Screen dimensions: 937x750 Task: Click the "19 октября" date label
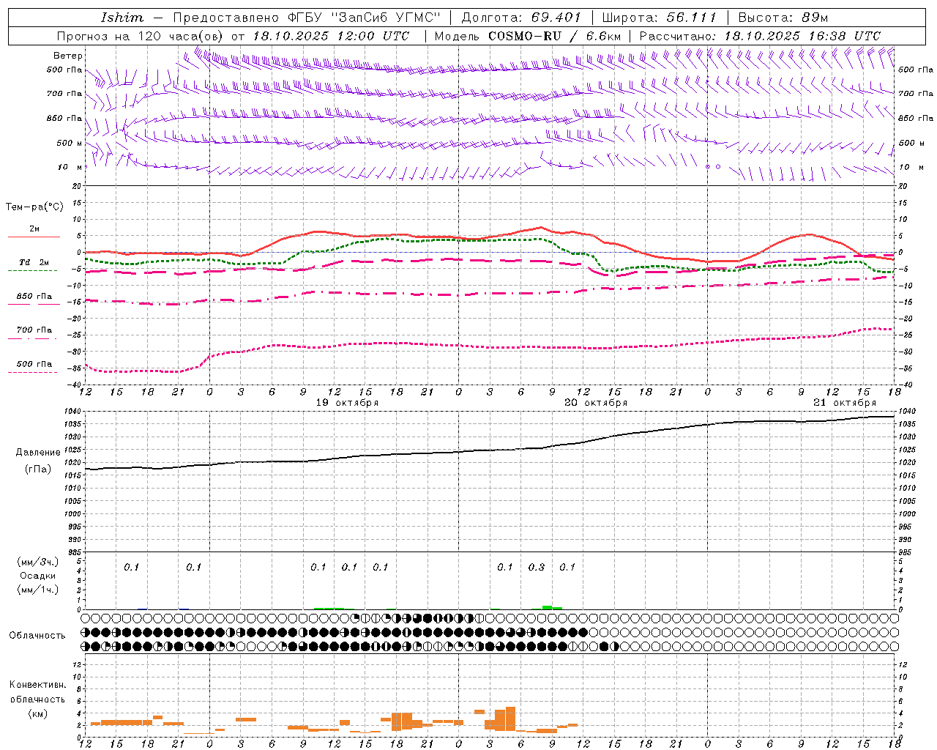[347, 403]
